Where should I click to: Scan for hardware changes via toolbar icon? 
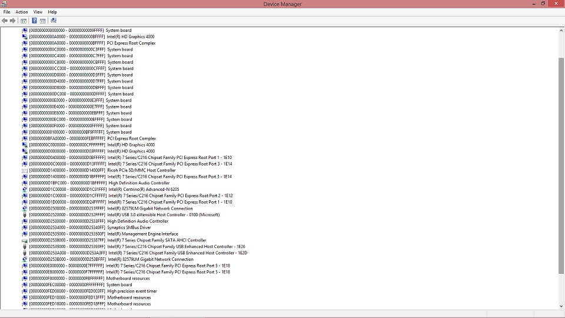click(x=54, y=21)
